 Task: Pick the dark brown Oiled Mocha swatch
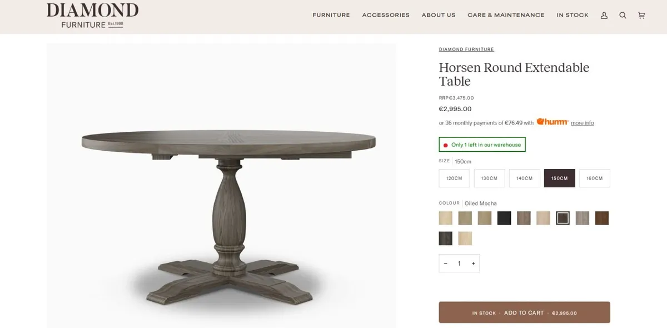(563, 218)
